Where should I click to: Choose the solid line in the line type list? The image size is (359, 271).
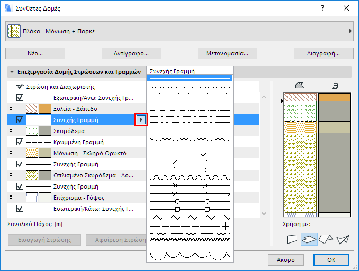pyautogui.click(x=190, y=78)
